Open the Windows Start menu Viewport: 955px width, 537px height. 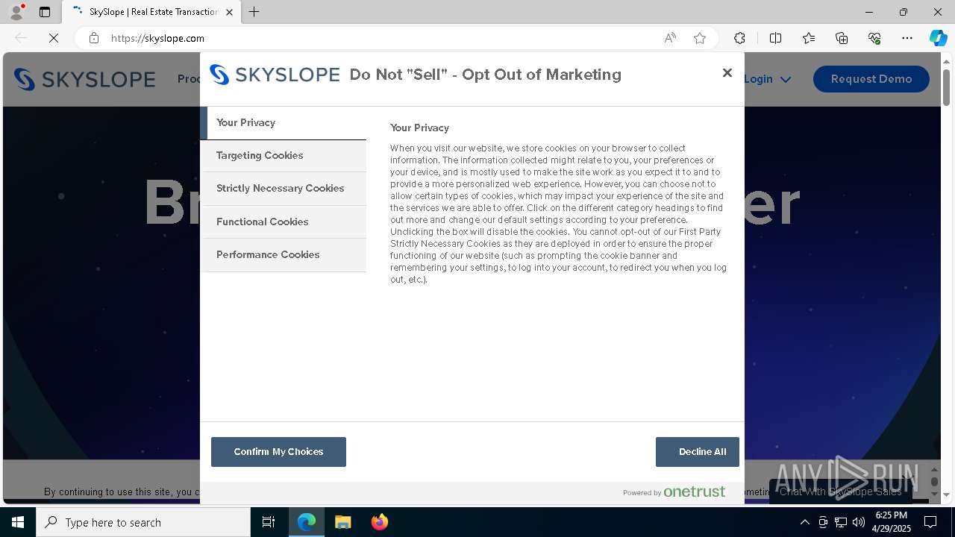pos(18,522)
